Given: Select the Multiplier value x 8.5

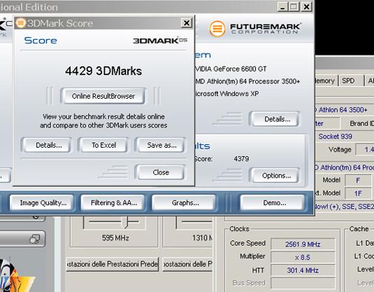Looking at the screenshot, I should 303,258.
